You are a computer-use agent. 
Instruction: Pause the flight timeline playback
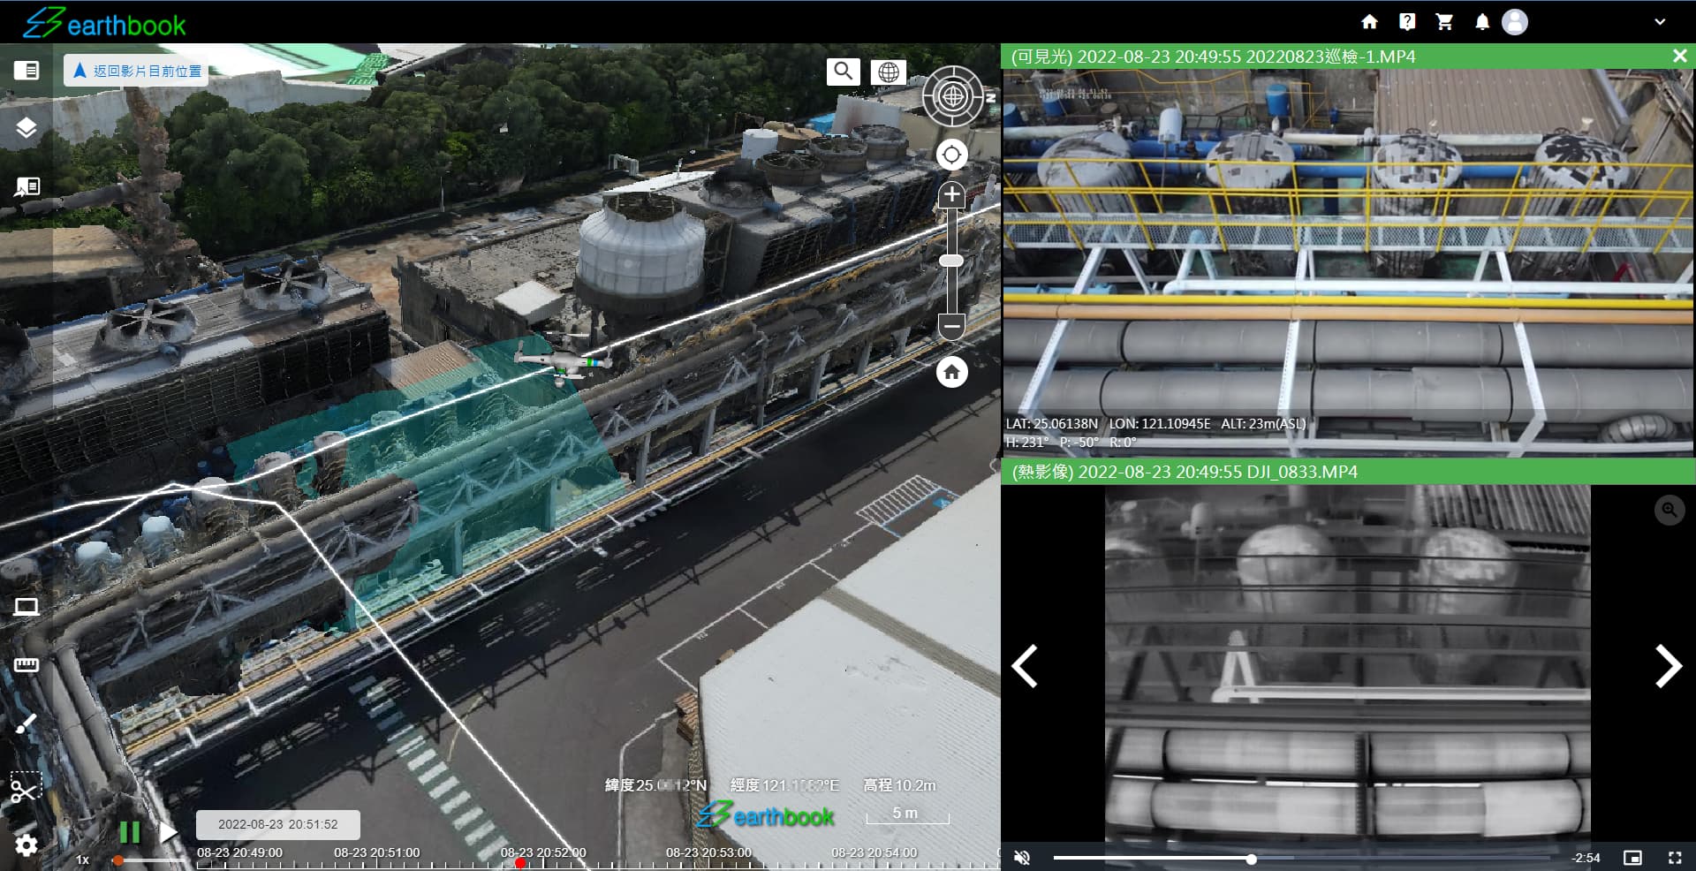tap(129, 831)
